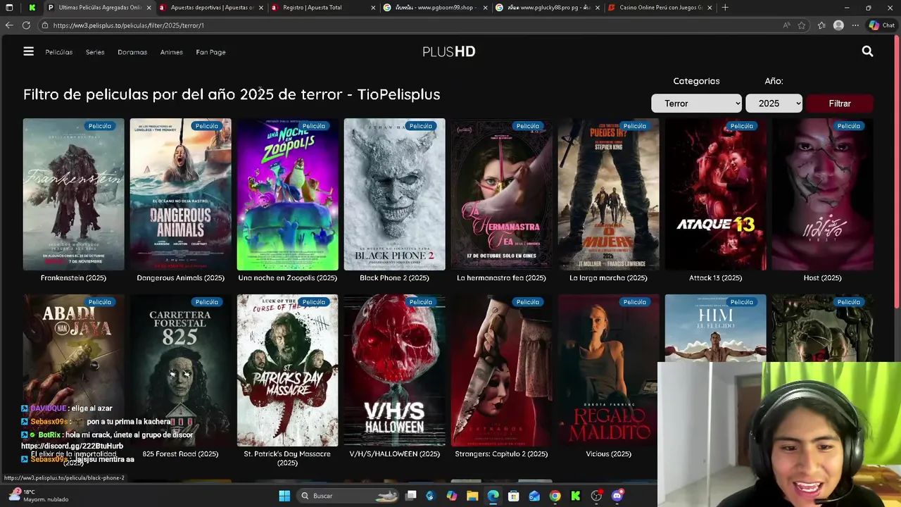Click the PLUSHD site logo
Viewport: 901px width, 507px height.
pyautogui.click(x=449, y=51)
